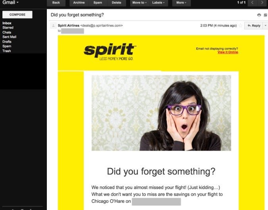Open the email in a new window
Image resolution: width=268 pixels, height=210 pixels.
[x=266, y=15]
